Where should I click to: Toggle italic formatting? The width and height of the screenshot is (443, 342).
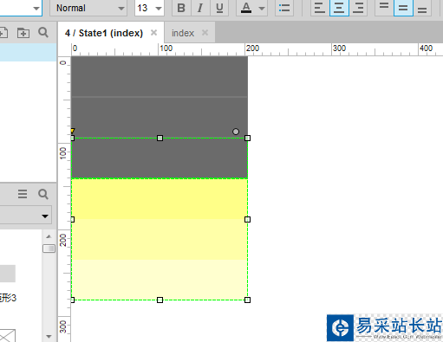(x=199, y=8)
